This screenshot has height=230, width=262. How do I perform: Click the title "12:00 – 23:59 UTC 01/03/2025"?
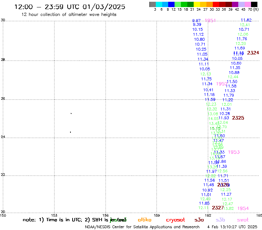[x=70, y=7]
